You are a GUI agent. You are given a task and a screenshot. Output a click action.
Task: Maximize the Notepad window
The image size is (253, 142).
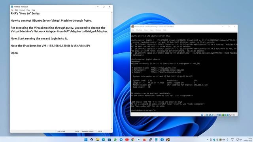104,7
